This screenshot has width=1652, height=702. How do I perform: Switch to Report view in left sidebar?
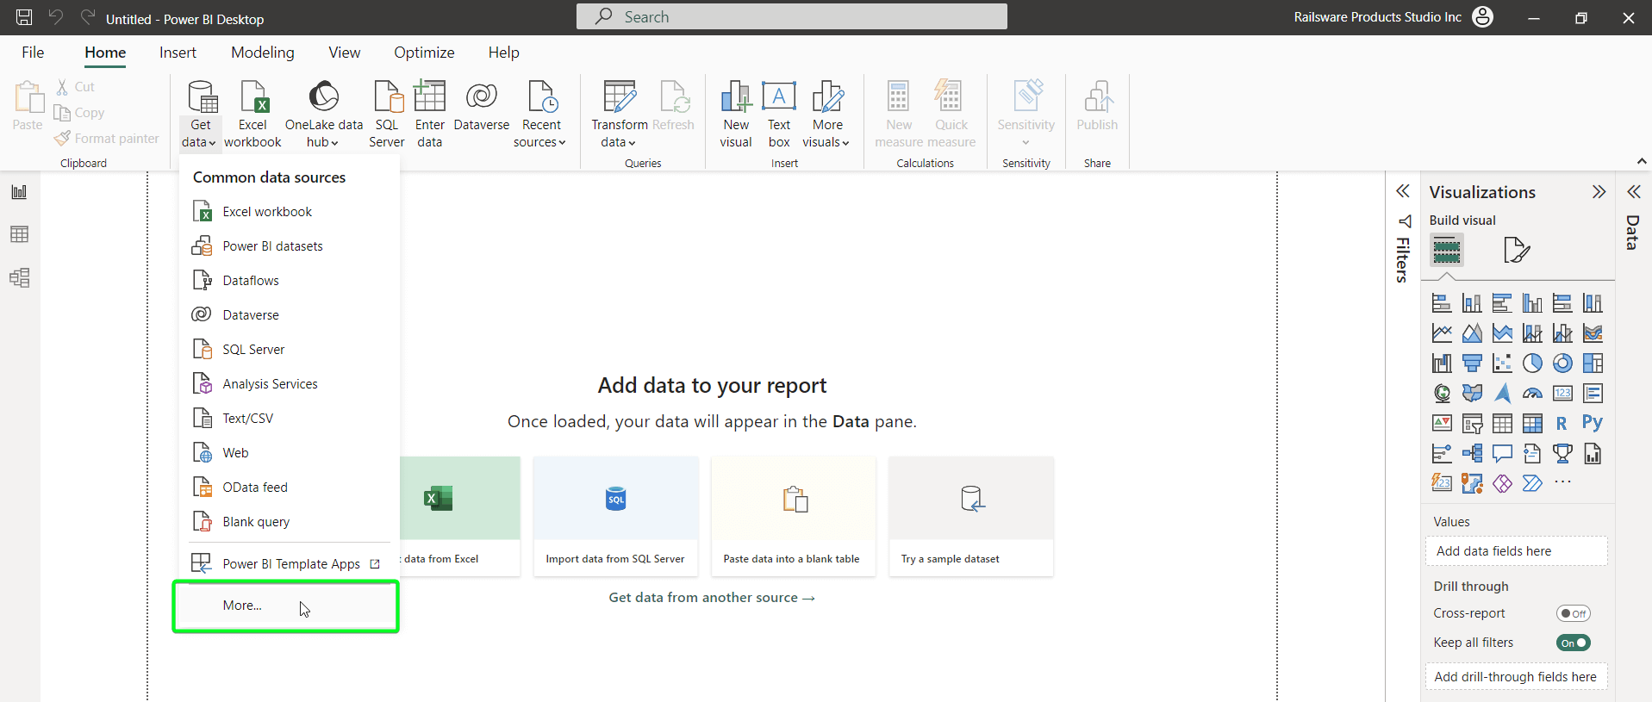coord(19,191)
